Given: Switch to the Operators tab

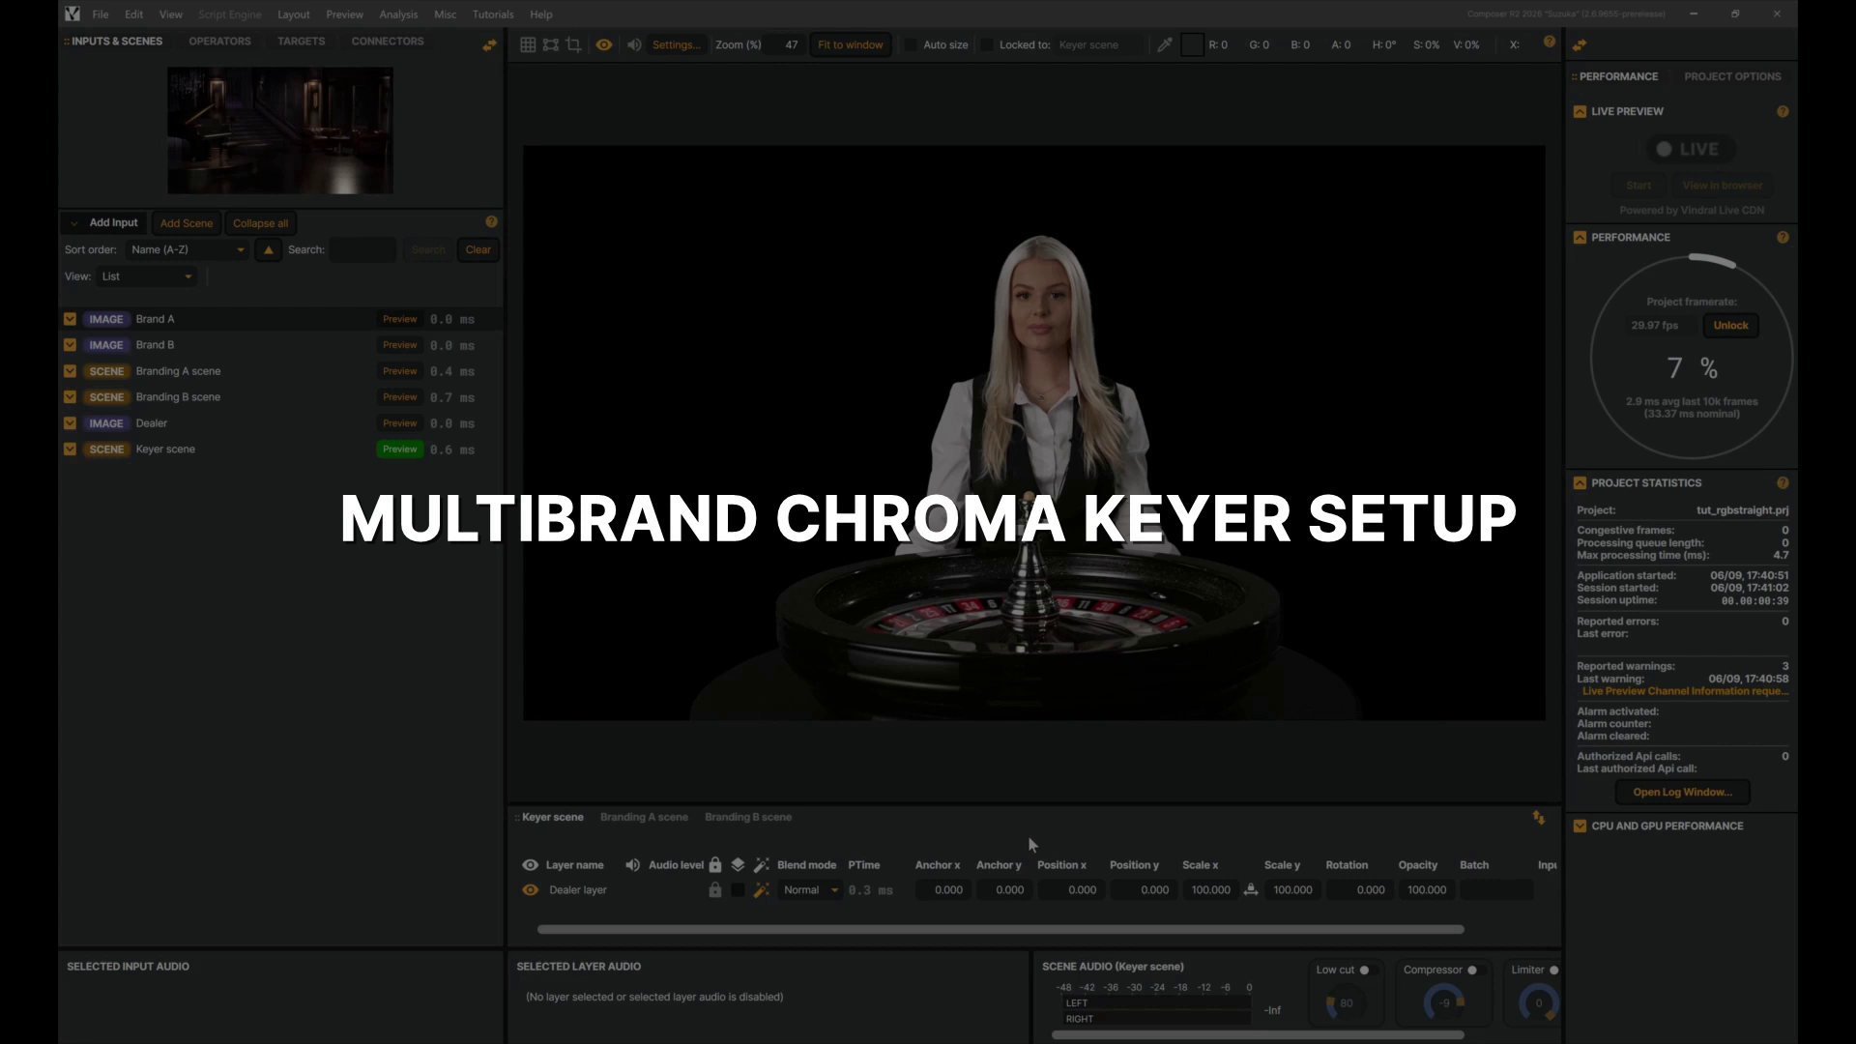Looking at the screenshot, I should click(x=219, y=42).
